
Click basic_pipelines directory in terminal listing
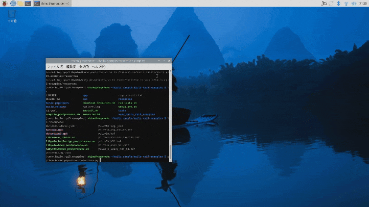(x=57, y=103)
